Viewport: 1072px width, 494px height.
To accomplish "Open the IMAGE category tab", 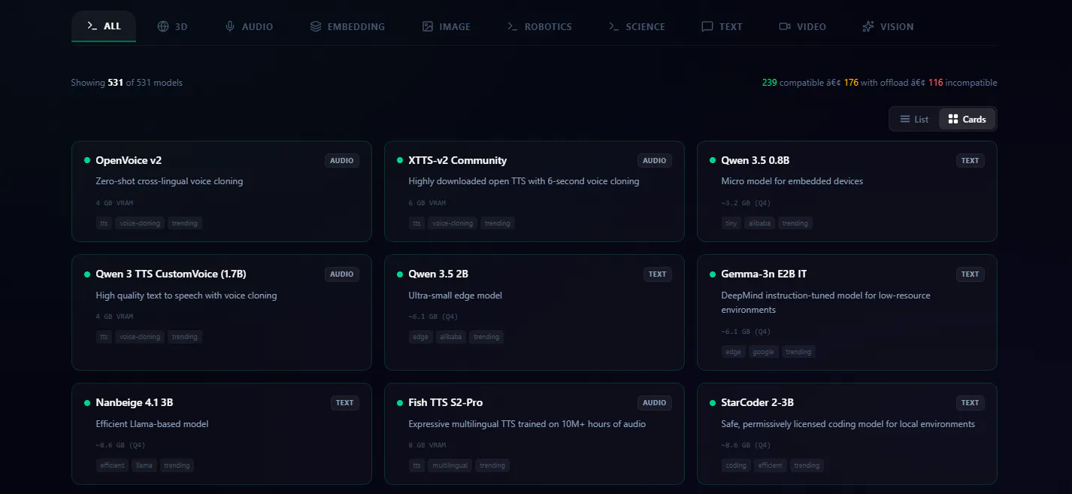I will coord(447,26).
